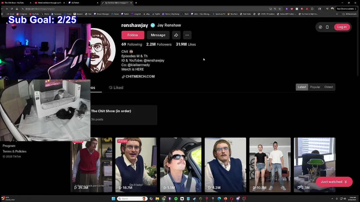
Task: Open a new browser tab
Action: pyautogui.click(x=136, y=3)
